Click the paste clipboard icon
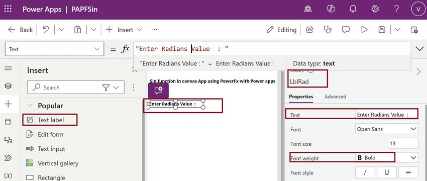 pyautogui.click(x=77, y=30)
